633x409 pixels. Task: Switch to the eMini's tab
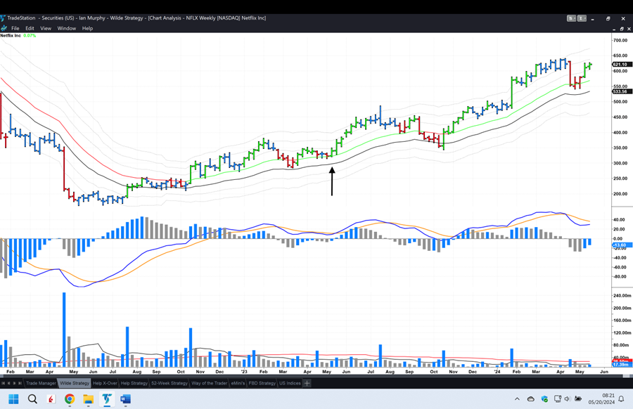pyautogui.click(x=238, y=383)
